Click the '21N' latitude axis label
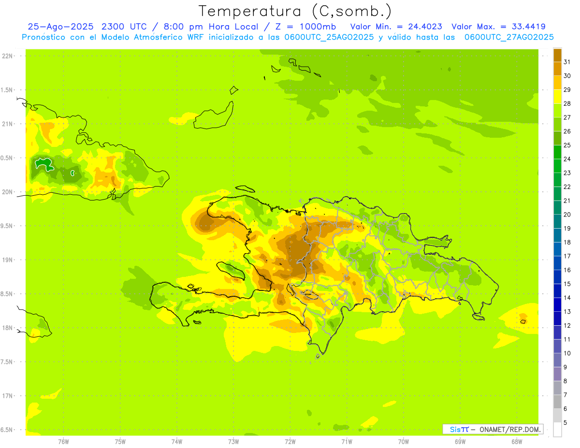The image size is (580, 448). click(7, 124)
